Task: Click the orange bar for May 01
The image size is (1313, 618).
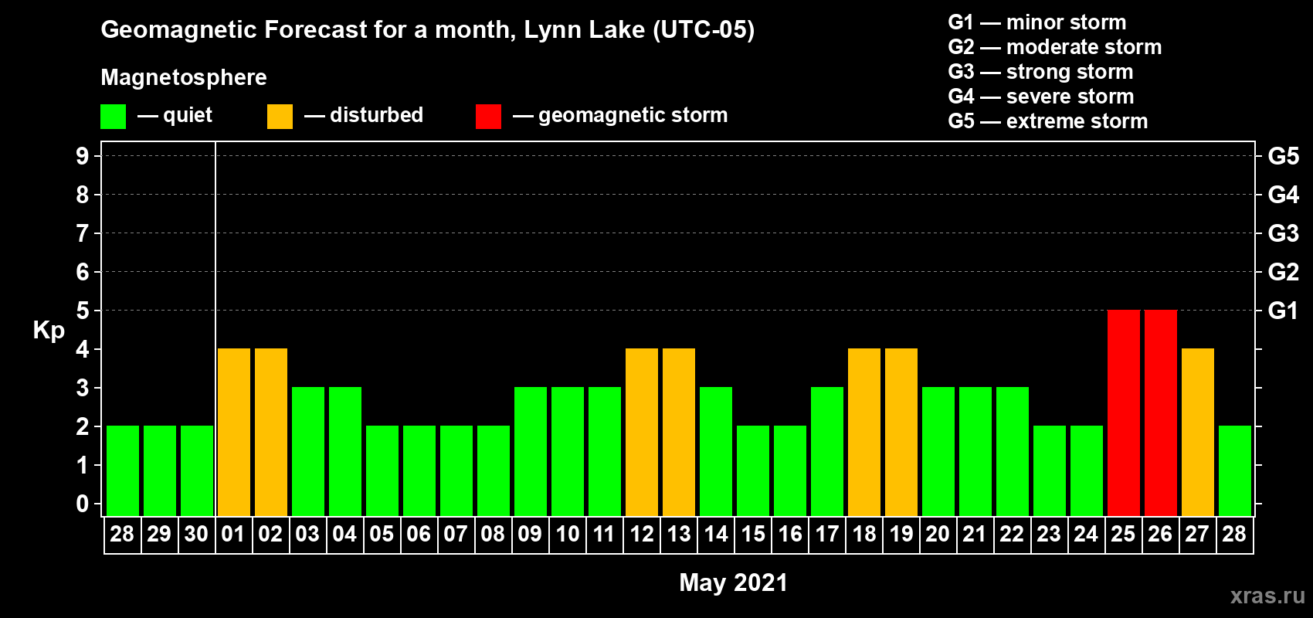Action: point(234,432)
